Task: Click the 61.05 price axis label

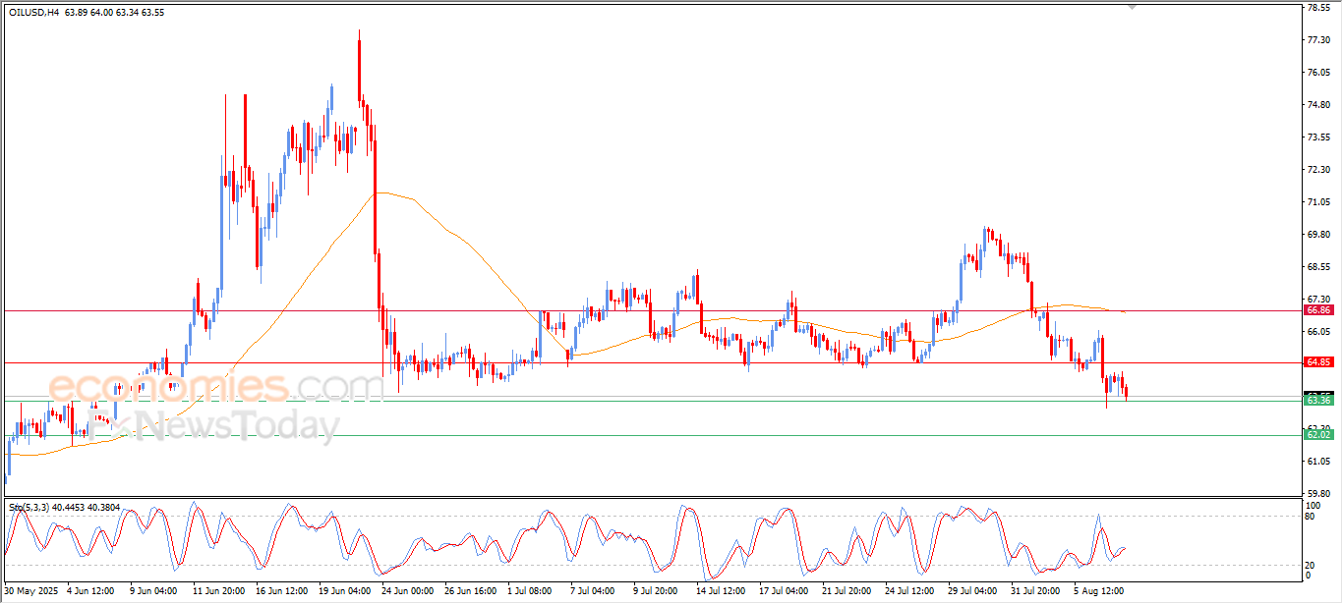Action: click(1317, 462)
